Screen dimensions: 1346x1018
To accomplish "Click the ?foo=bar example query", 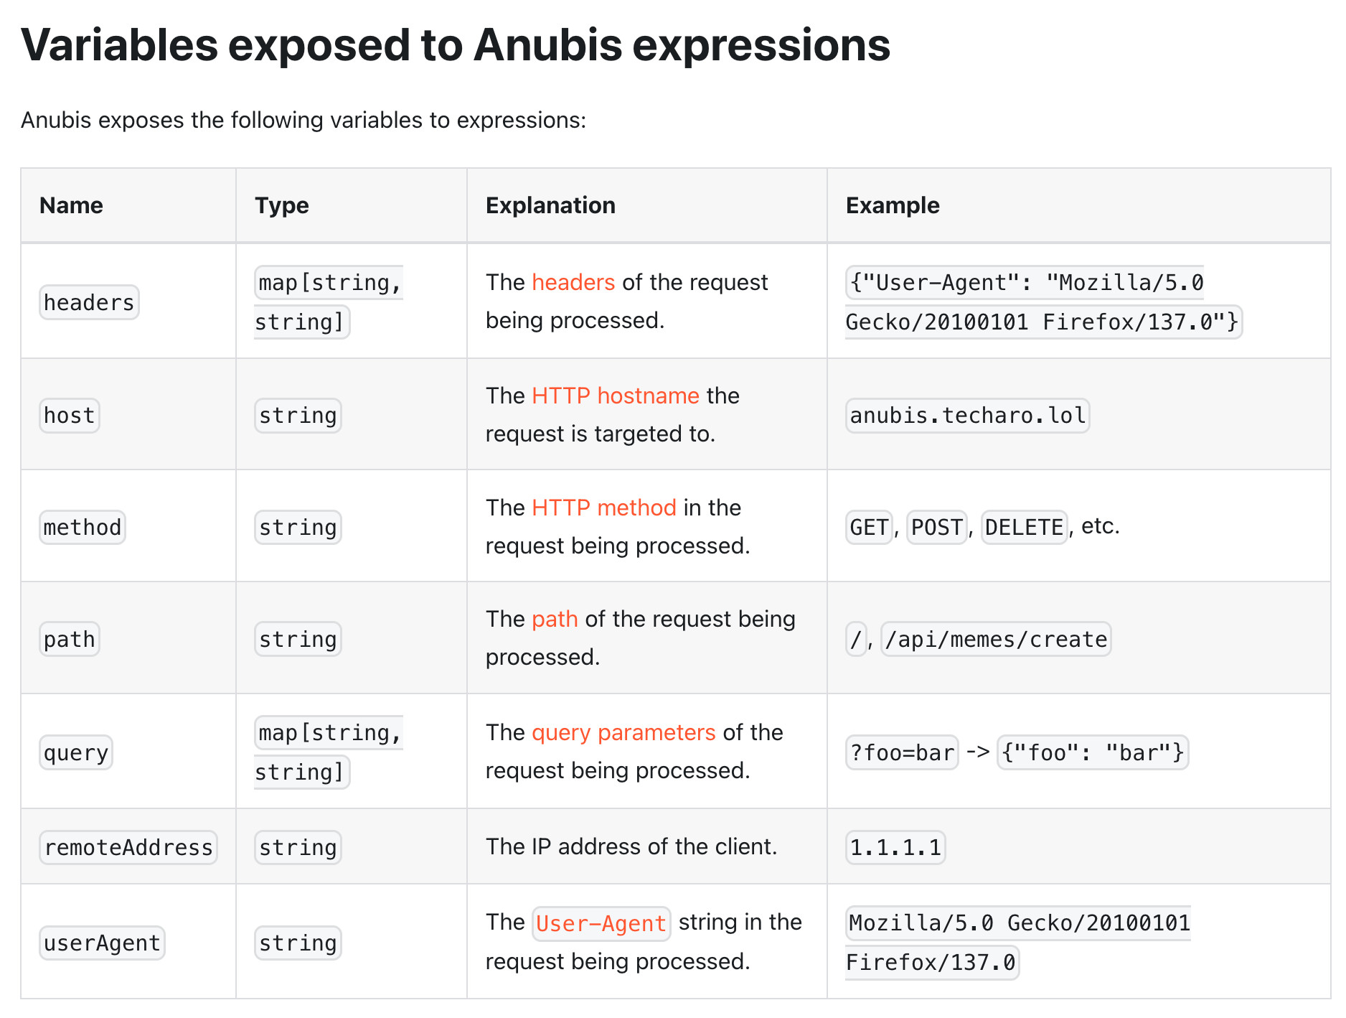I will click(902, 752).
